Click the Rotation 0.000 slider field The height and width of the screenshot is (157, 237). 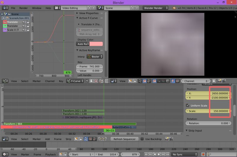point(208,123)
